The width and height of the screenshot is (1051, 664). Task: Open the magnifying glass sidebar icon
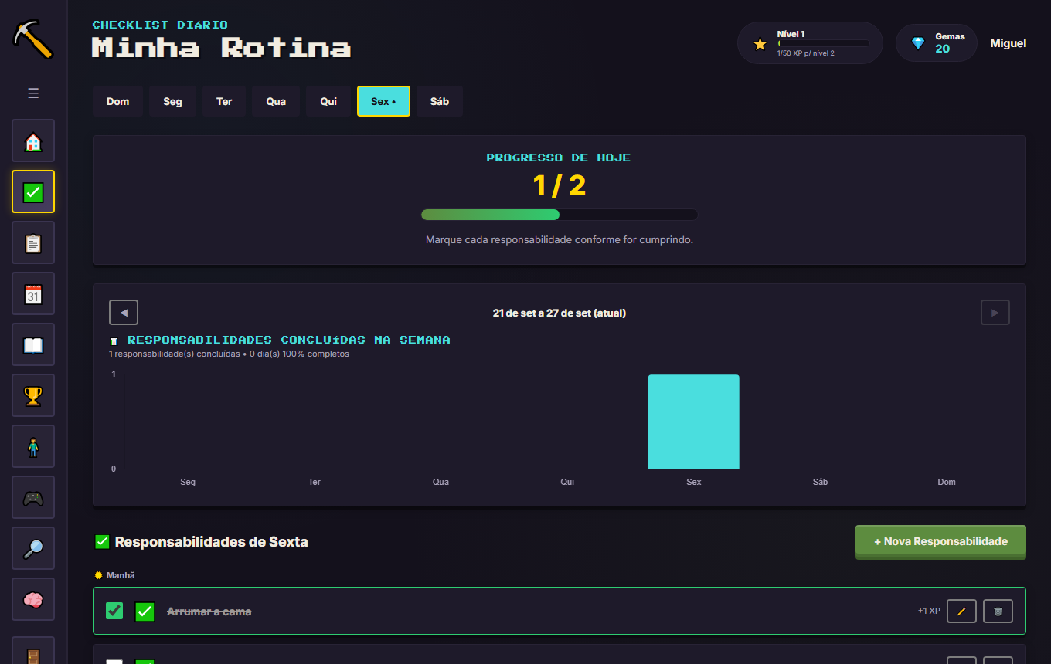pos(33,548)
